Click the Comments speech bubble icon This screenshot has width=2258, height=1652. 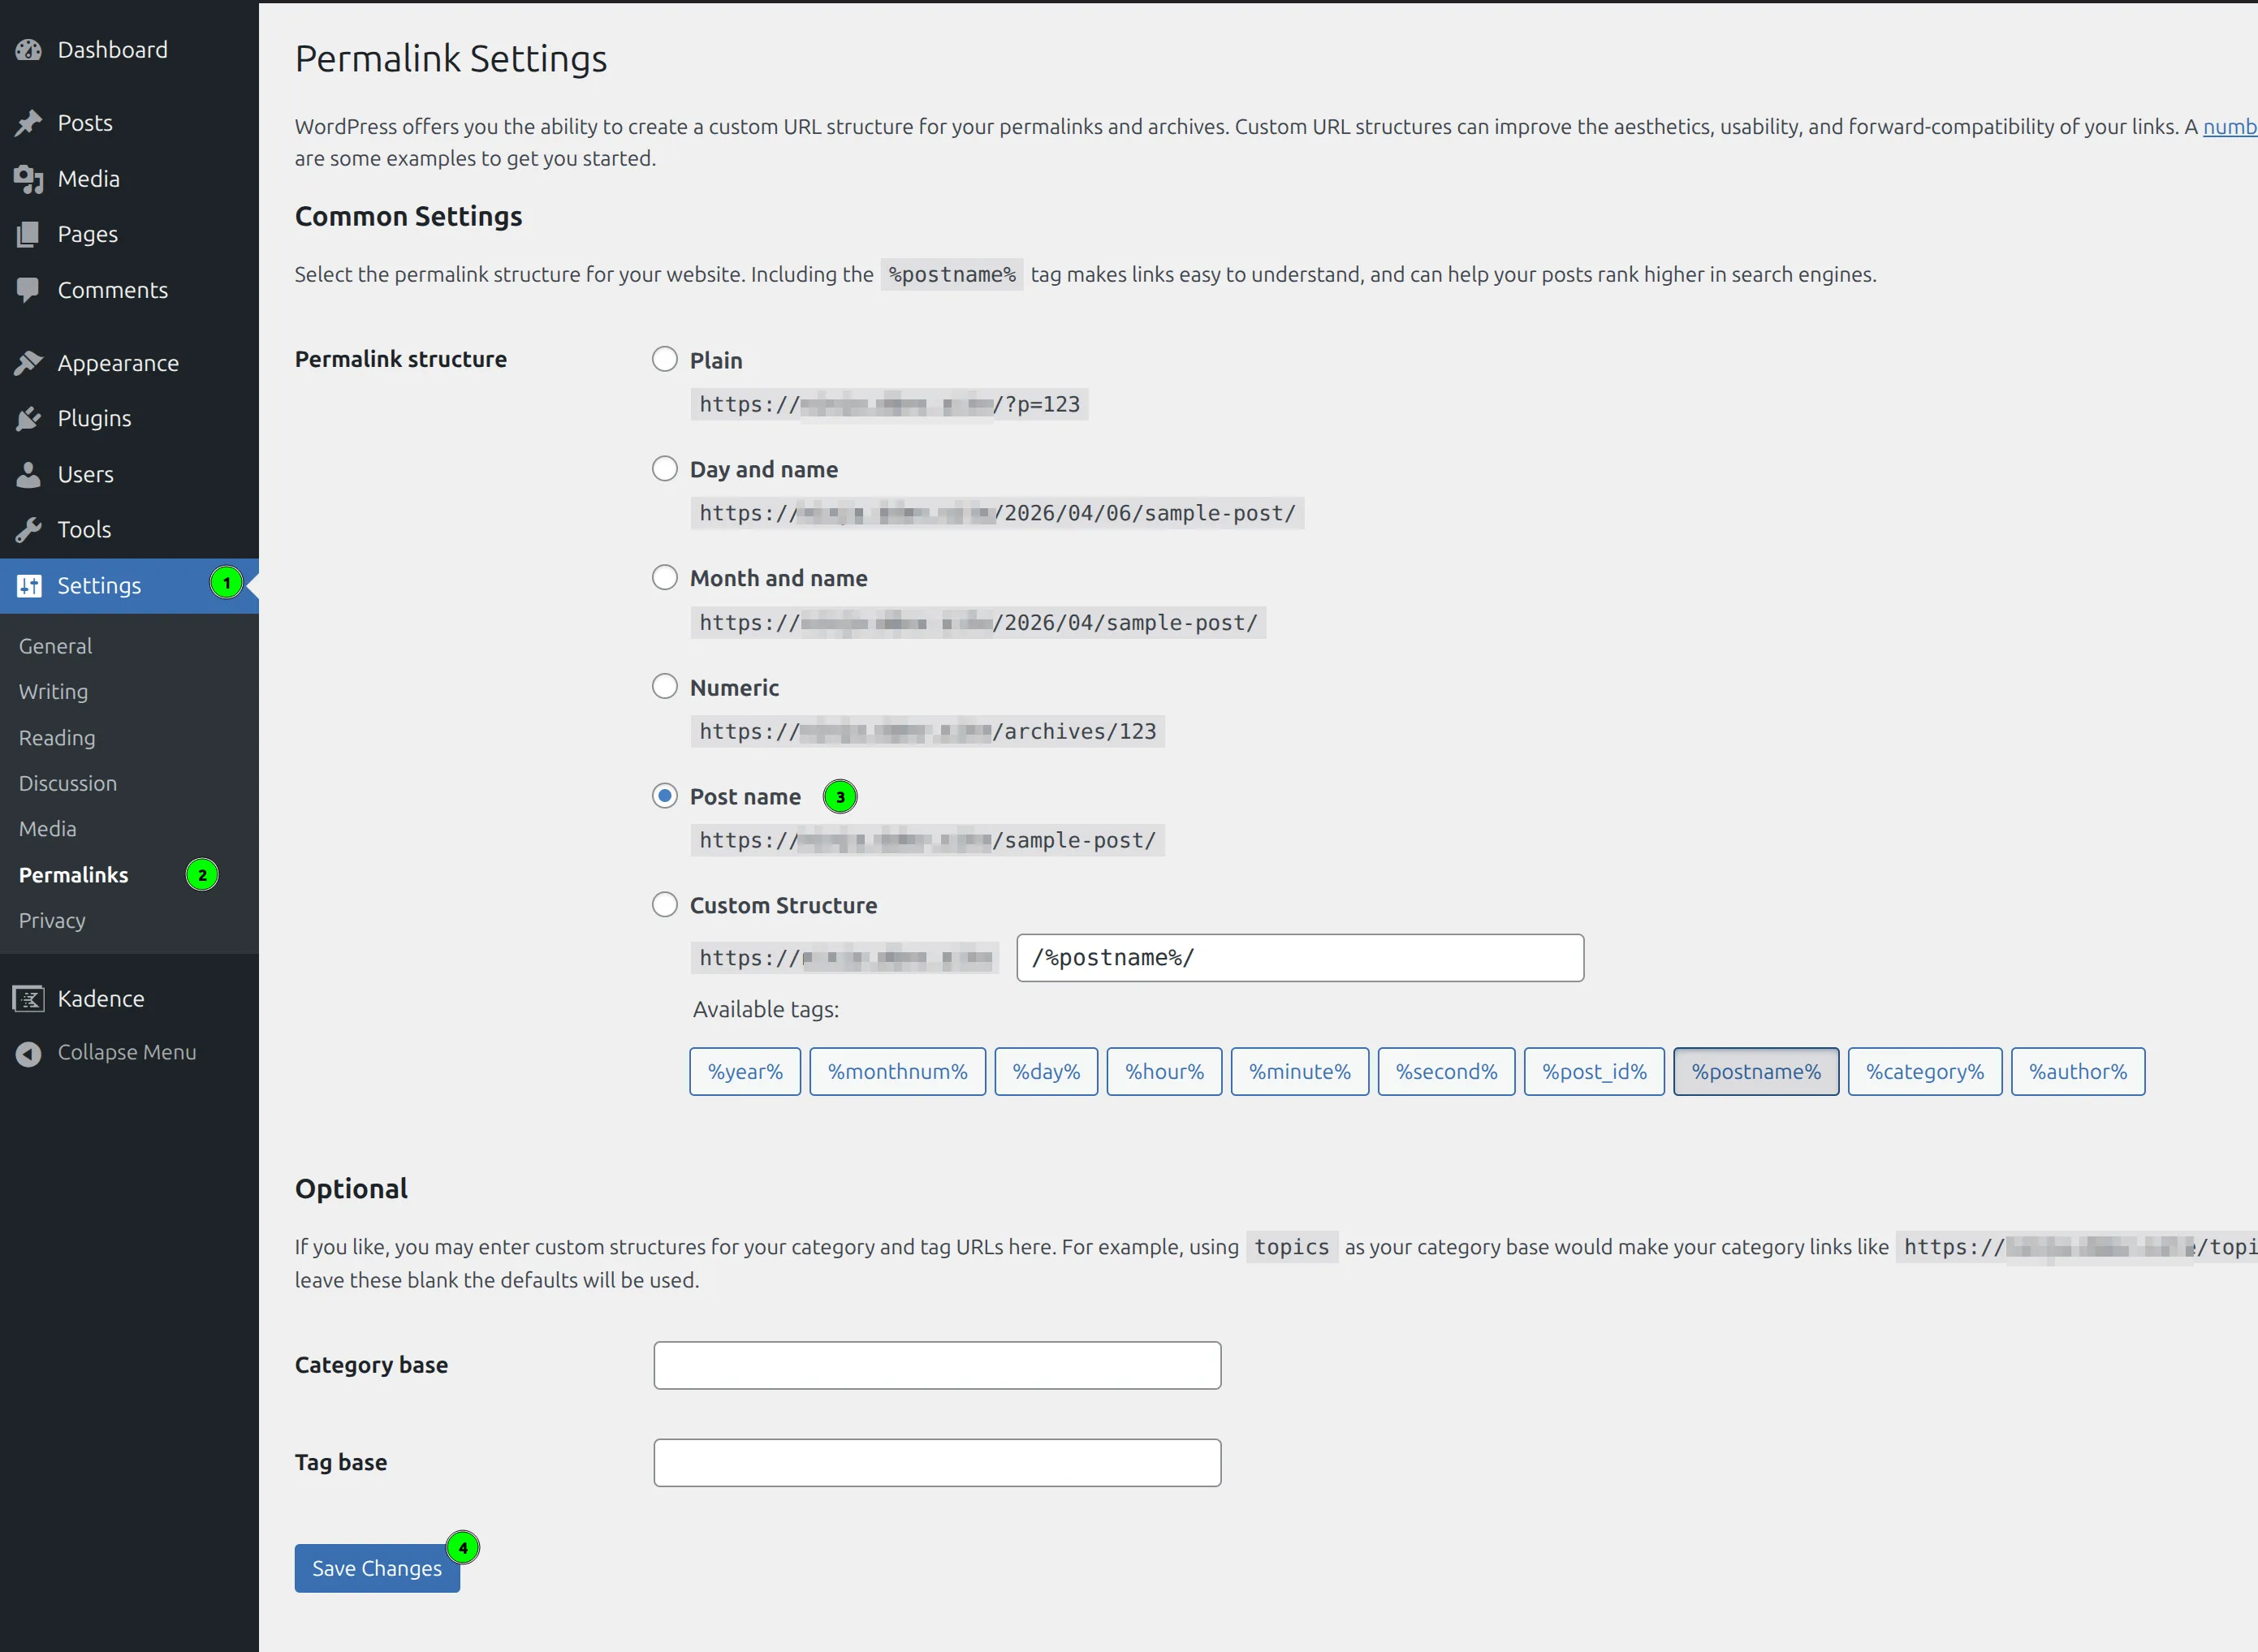pyautogui.click(x=29, y=290)
